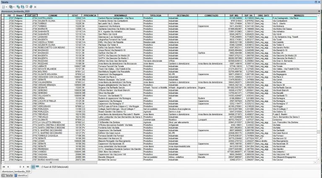Click the row selector for VIZZOLA TICINO row
The image size is (322, 178).
point(3,42)
